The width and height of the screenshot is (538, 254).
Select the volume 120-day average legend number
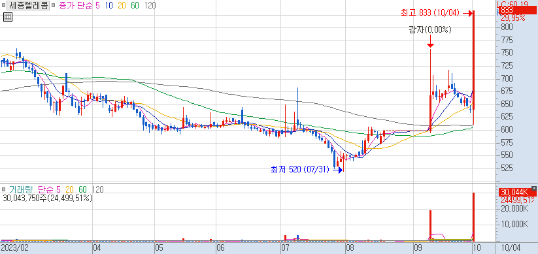pyautogui.click(x=98, y=189)
